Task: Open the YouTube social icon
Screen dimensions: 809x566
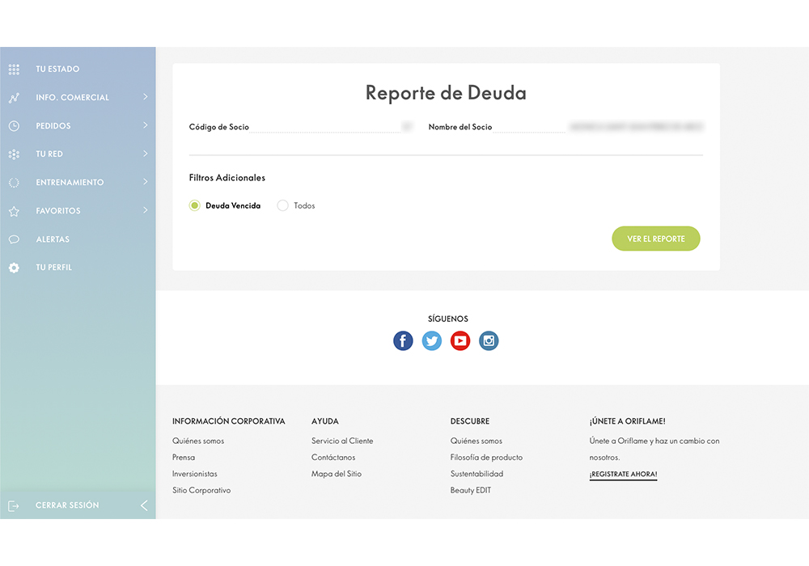Action: (x=460, y=341)
